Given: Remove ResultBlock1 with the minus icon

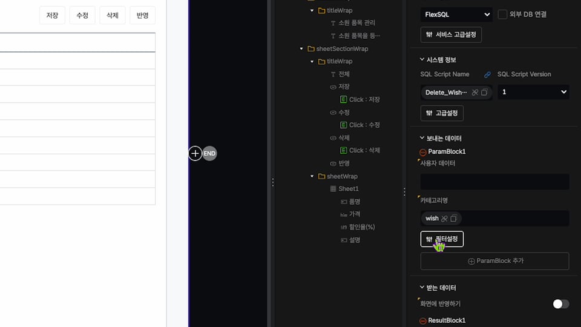Looking at the screenshot, I should (423, 321).
